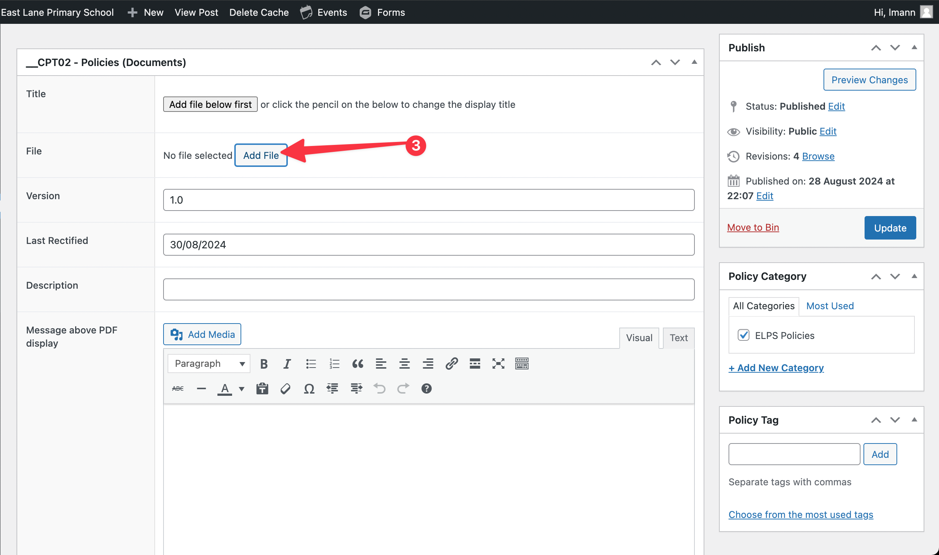Uncheck the ELPS Policies category
The image size is (939, 555).
(743, 335)
